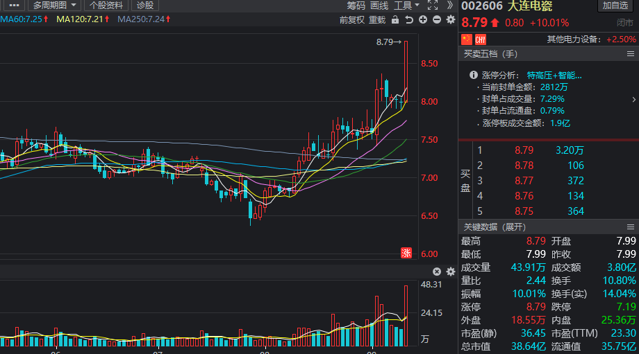Open the 诊股 tab

click(144, 5)
